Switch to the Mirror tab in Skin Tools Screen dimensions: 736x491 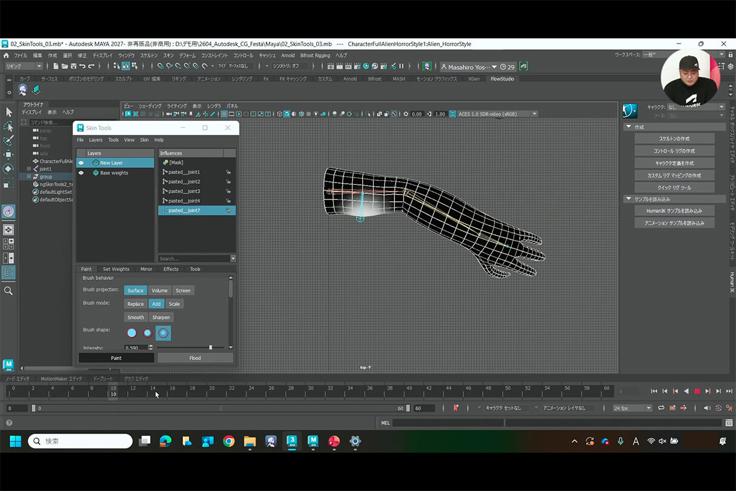coord(146,269)
